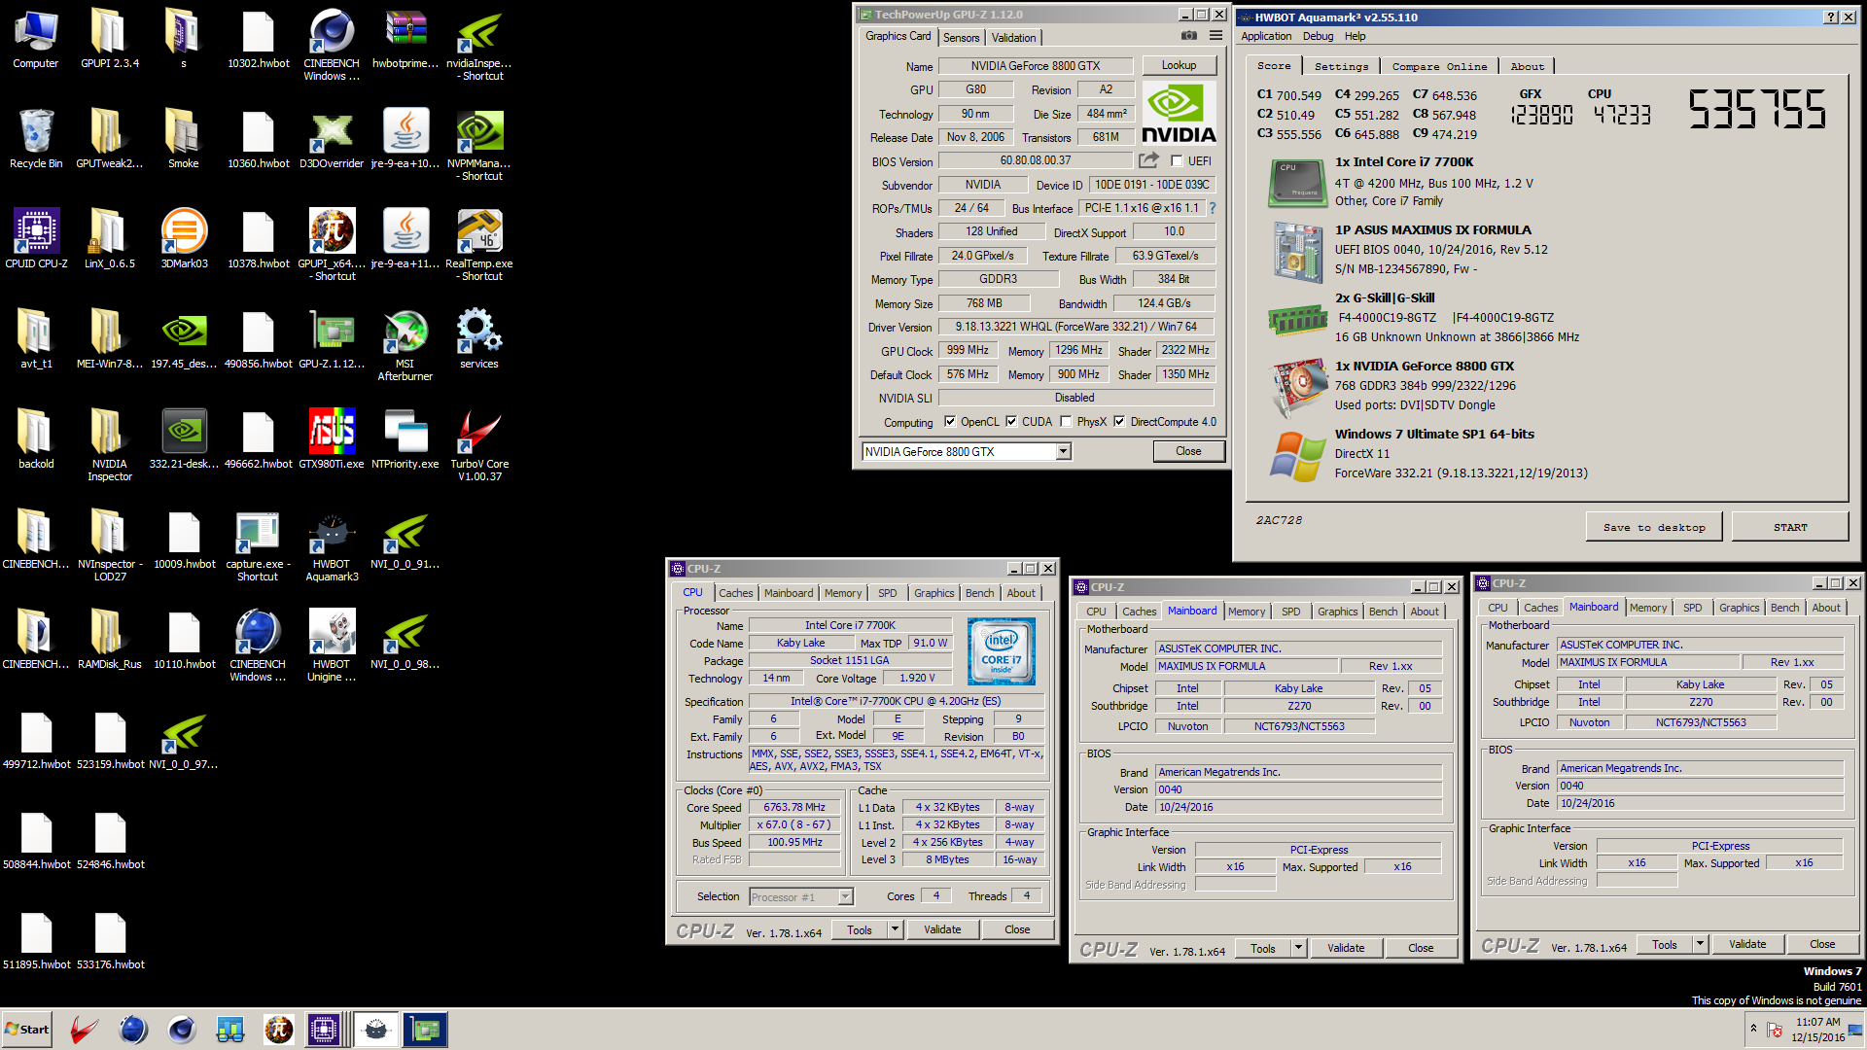Screen dimensions: 1867x1050
Task: Click GPU-Z taskbar icon
Action: point(425,1030)
